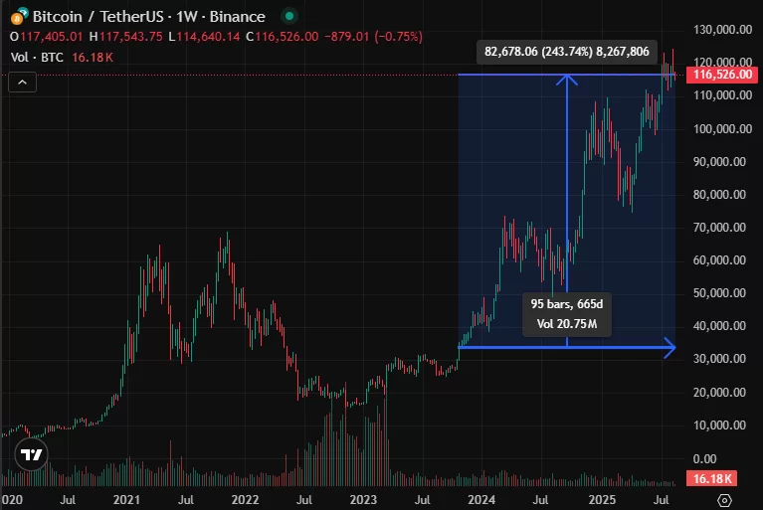The image size is (763, 510).
Task: Click the 0.00 price axis label
Action: click(x=704, y=459)
